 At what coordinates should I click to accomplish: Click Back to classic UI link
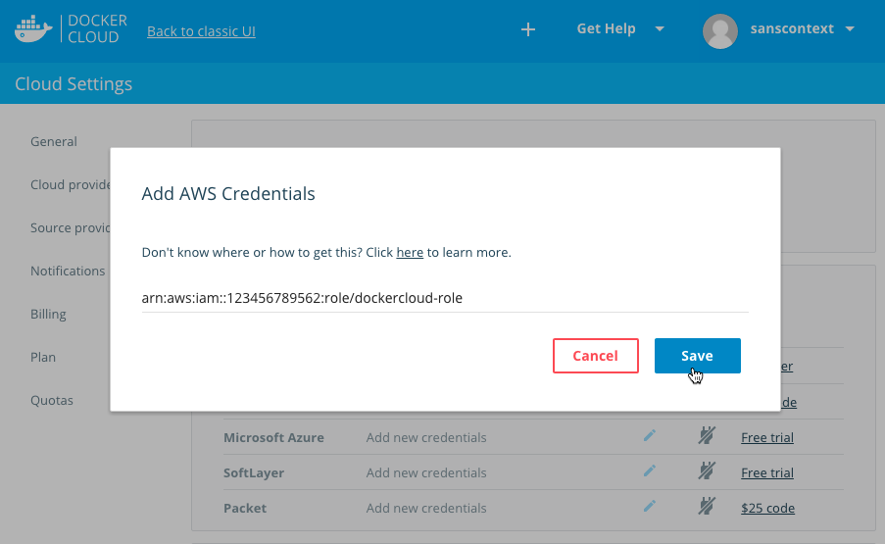[201, 31]
